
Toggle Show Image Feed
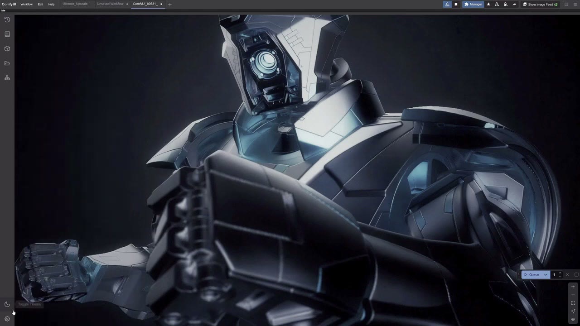540,4
